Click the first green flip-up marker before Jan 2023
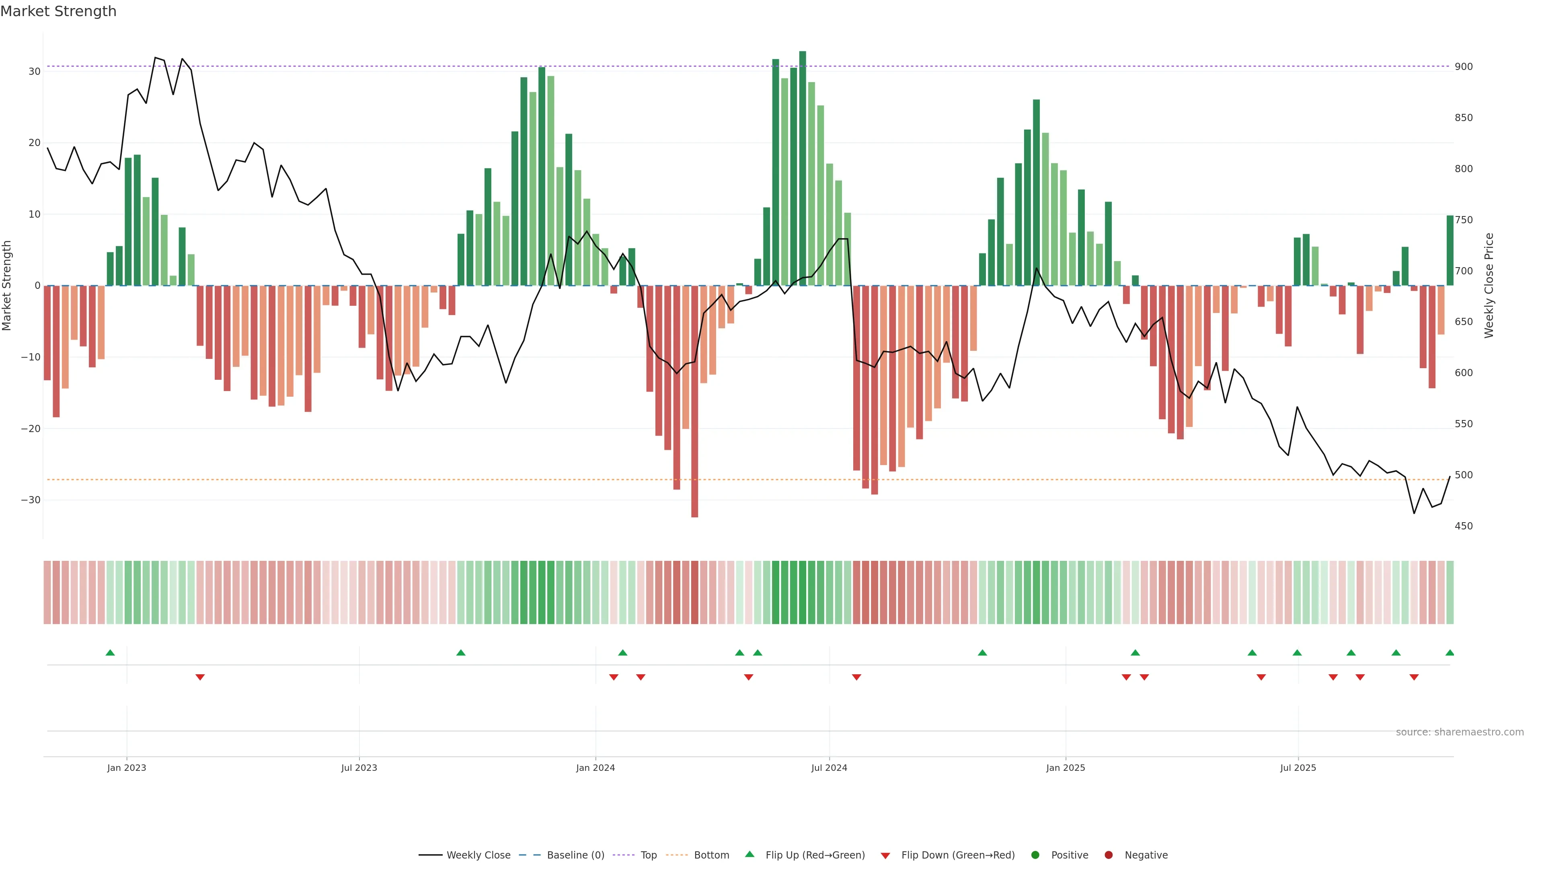This screenshot has width=1544, height=869. (x=110, y=653)
